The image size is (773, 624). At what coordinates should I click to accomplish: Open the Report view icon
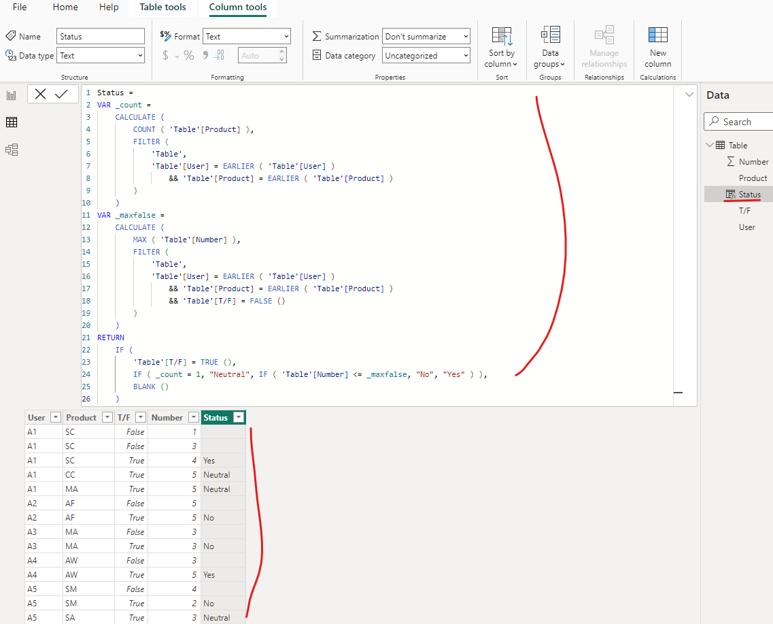[x=12, y=95]
